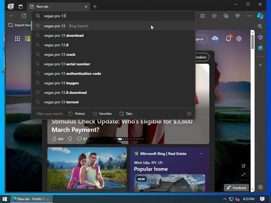Open the network tray icon
The image size is (271, 203).
click(x=231, y=199)
